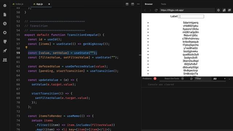The width and height of the screenshot is (233, 131).
Task: Open the sandbox settings gear icon
Action: tap(5, 32)
